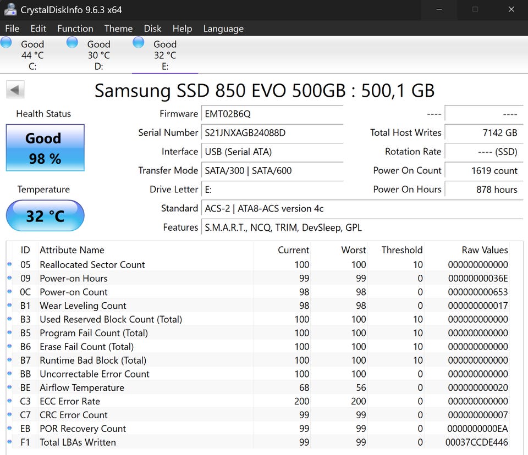
Task: Open the File menu
Action: [12, 29]
